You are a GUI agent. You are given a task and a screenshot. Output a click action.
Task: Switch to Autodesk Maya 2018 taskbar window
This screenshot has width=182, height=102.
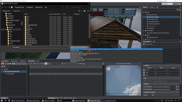click(79, 101)
